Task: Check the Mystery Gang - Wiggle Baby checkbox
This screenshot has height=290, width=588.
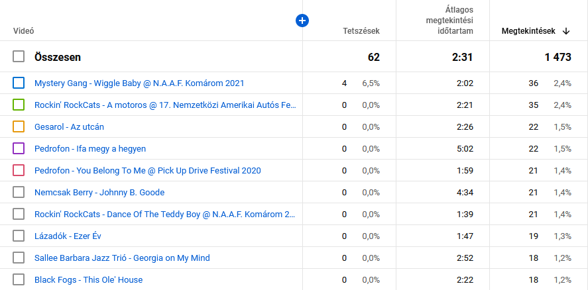Action: pyautogui.click(x=19, y=83)
